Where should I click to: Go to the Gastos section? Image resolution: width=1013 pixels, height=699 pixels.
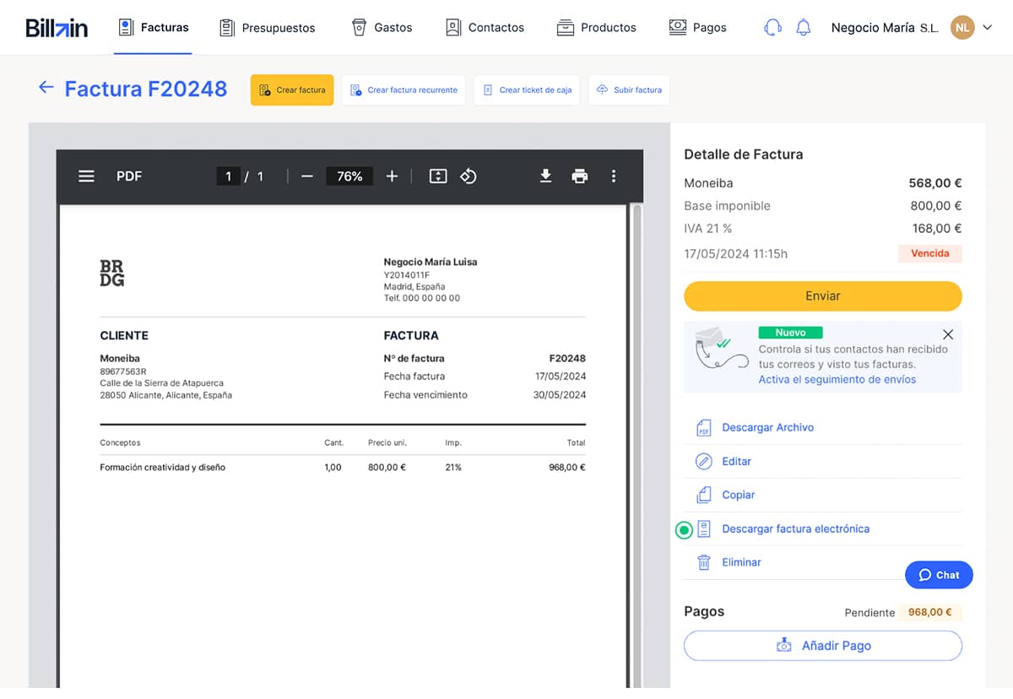tap(382, 28)
